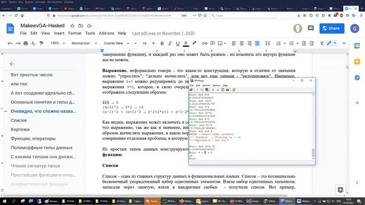This screenshot has width=365, height=205.
Task: Open line spacing options
Action: point(267,43)
